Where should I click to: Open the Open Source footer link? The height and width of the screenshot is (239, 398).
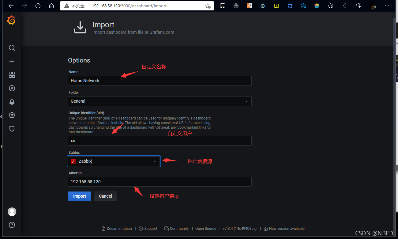tap(206, 229)
